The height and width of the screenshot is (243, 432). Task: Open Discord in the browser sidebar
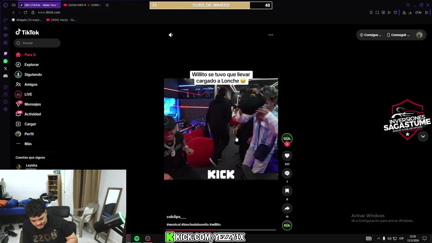pos(5,76)
